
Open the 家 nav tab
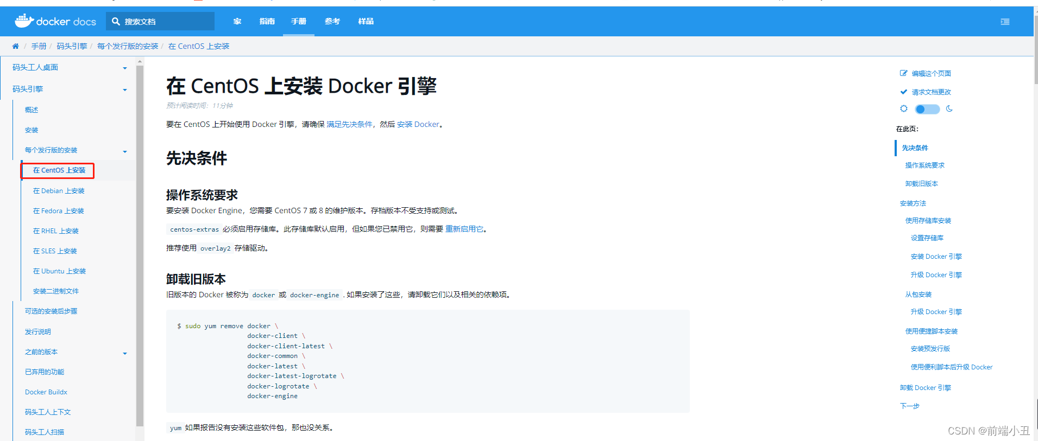(237, 21)
